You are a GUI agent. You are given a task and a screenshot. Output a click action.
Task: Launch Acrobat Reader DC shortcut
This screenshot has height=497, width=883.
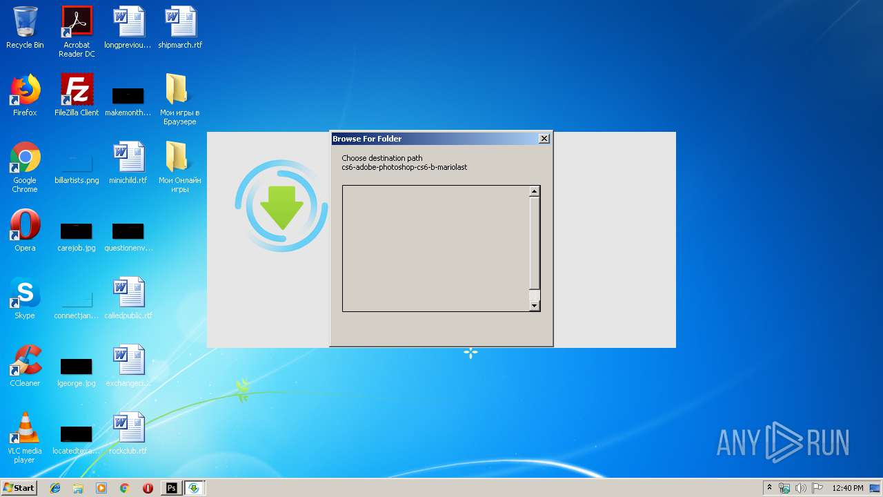[77, 31]
